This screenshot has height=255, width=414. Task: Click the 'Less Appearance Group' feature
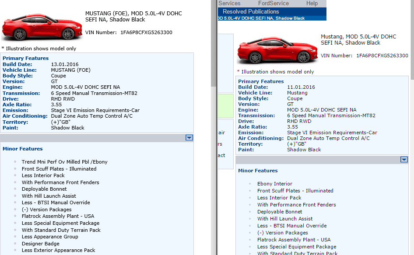click(50, 237)
